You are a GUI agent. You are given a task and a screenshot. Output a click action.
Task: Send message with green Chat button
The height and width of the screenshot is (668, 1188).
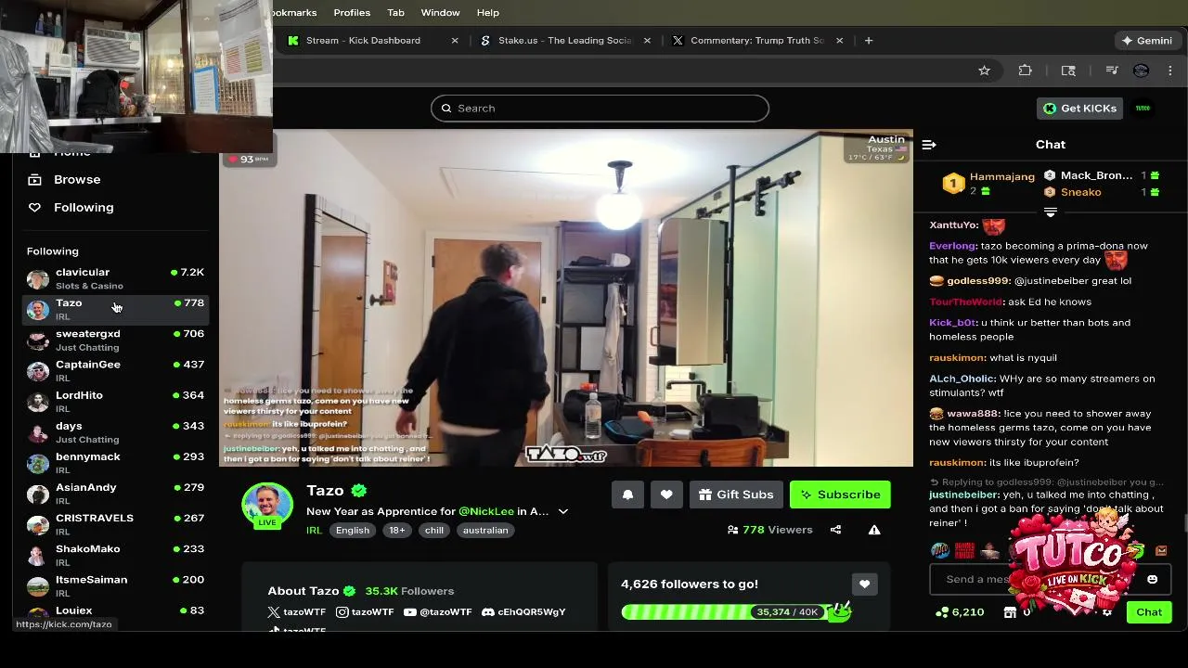tap(1149, 612)
